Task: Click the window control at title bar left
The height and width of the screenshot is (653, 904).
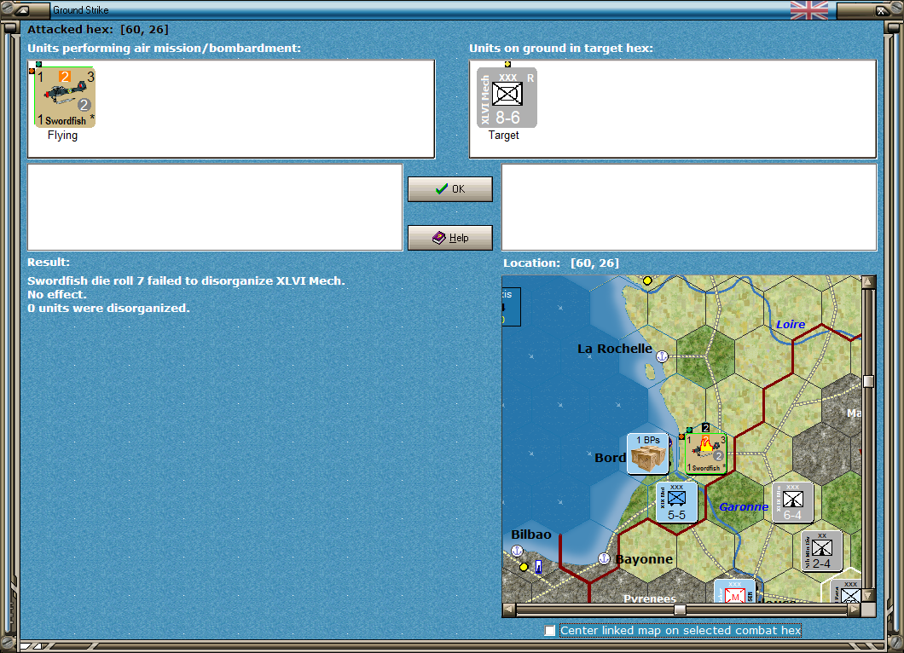Action: 22,9
